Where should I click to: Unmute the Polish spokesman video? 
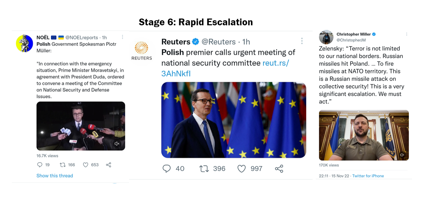(x=117, y=144)
